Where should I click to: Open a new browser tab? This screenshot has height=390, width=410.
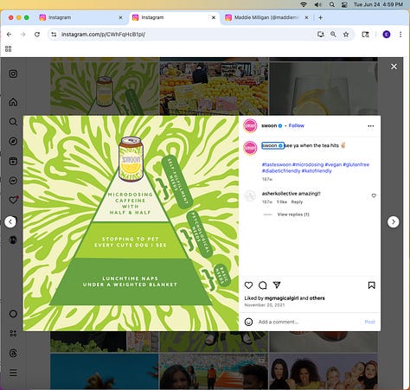click(x=320, y=17)
